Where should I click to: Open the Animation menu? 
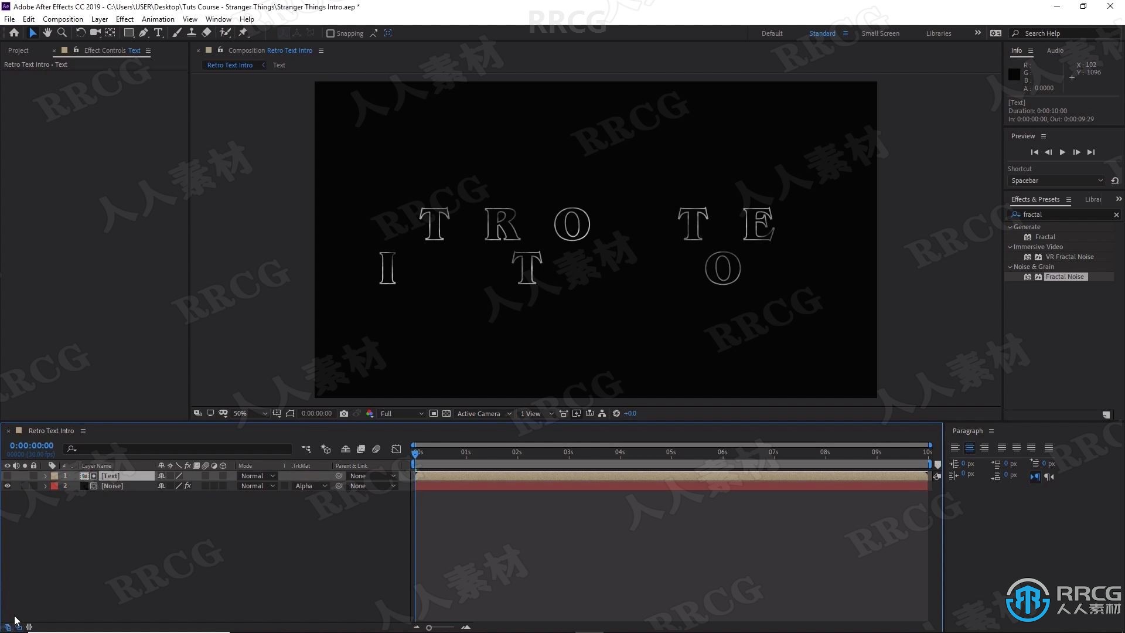click(158, 19)
